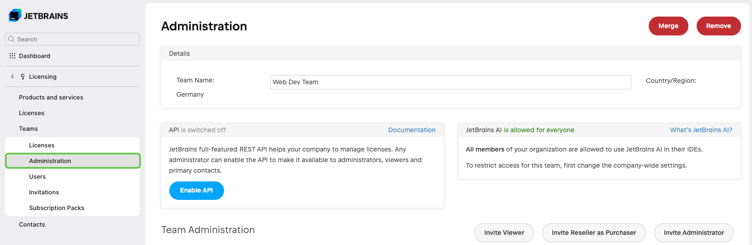This screenshot has height=245, width=752.
Task: Click the 'API is switched off' status
Action: [197, 130]
